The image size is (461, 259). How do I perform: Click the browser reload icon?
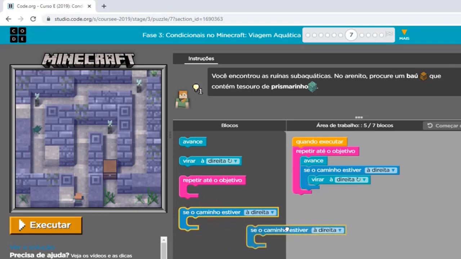(x=33, y=19)
